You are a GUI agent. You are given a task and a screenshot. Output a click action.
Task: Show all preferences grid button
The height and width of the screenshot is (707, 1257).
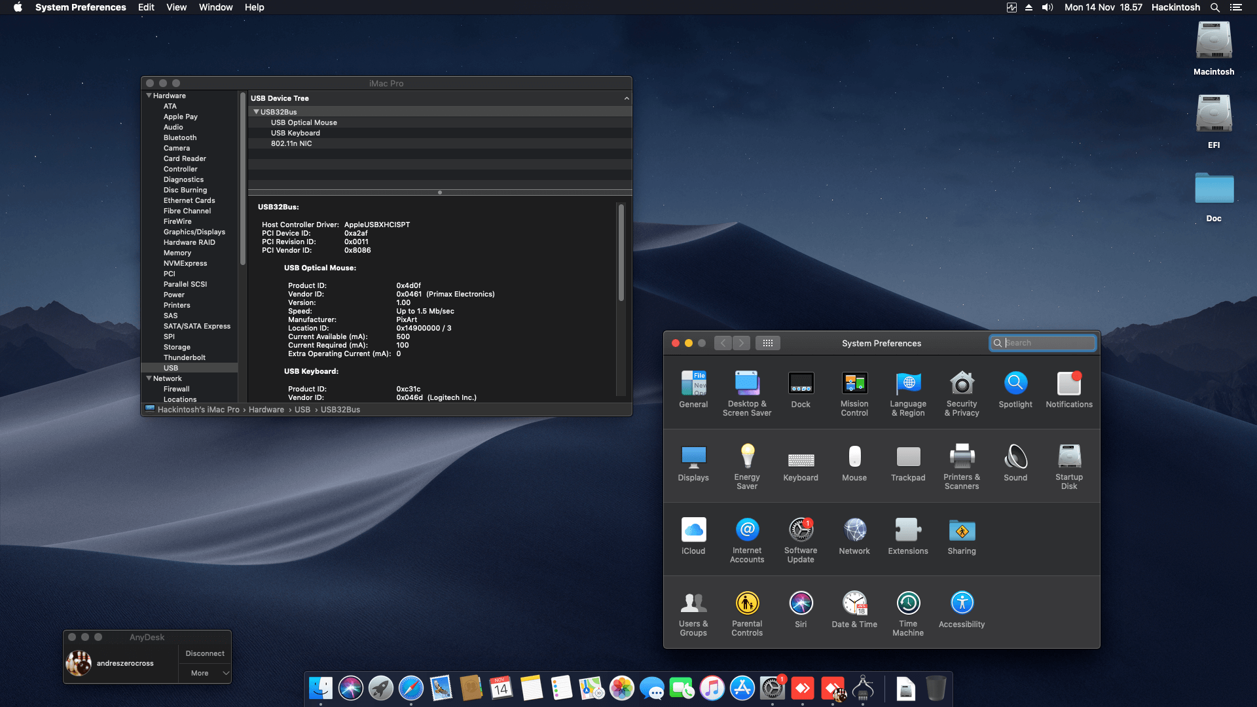(767, 343)
